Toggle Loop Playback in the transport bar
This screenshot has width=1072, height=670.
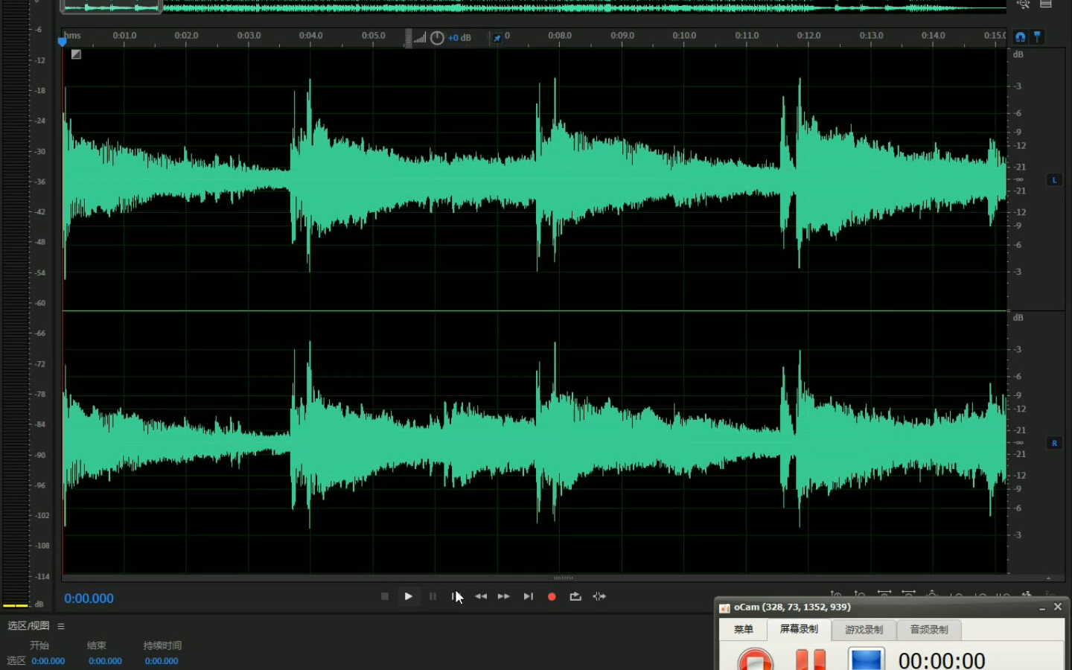(x=575, y=596)
